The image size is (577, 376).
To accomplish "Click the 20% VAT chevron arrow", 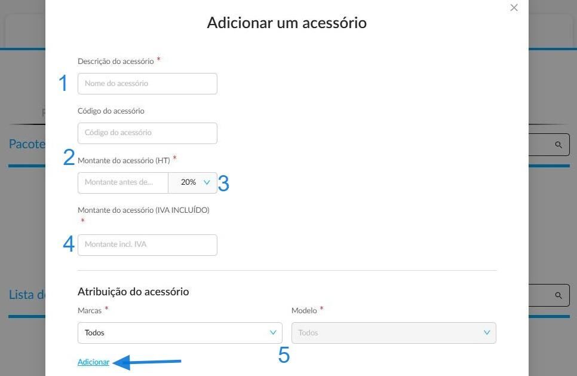I will (207, 182).
